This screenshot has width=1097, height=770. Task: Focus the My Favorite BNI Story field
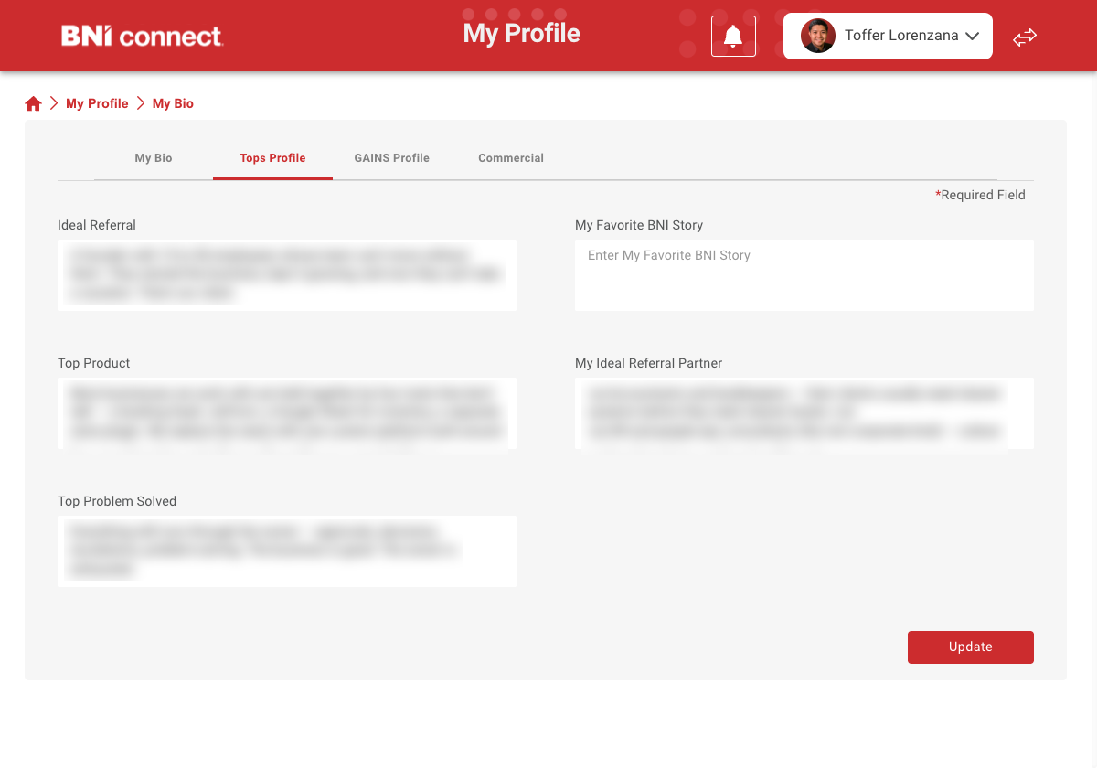point(804,275)
